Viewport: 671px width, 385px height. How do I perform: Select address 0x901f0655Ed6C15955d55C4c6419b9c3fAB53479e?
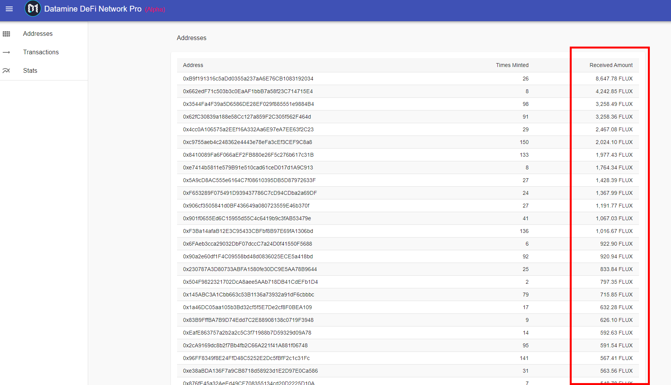coord(247,218)
